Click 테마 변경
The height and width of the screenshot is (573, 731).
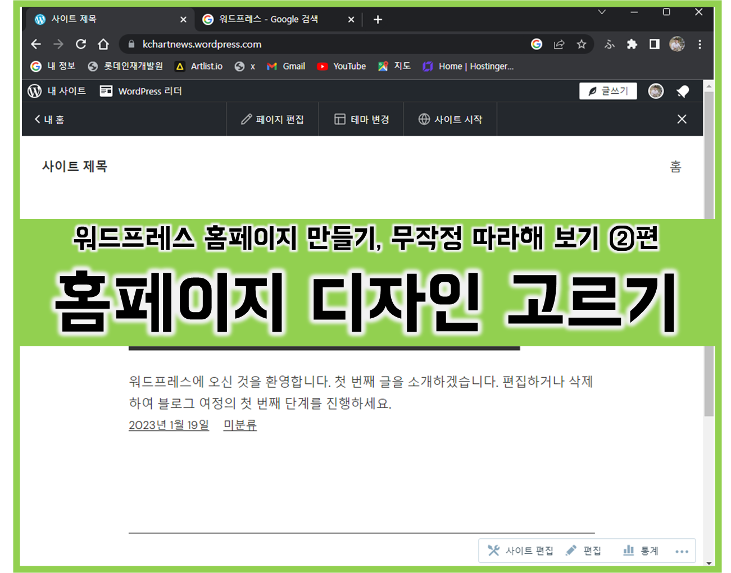[x=361, y=119]
